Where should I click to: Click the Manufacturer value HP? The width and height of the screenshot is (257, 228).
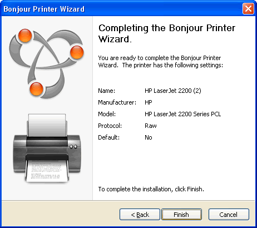click(149, 102)
